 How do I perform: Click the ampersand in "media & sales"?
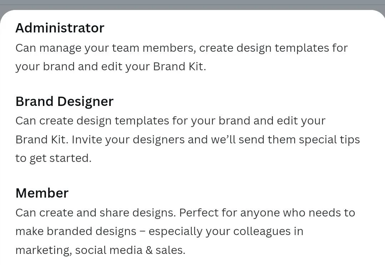click(x=149, y=250)
